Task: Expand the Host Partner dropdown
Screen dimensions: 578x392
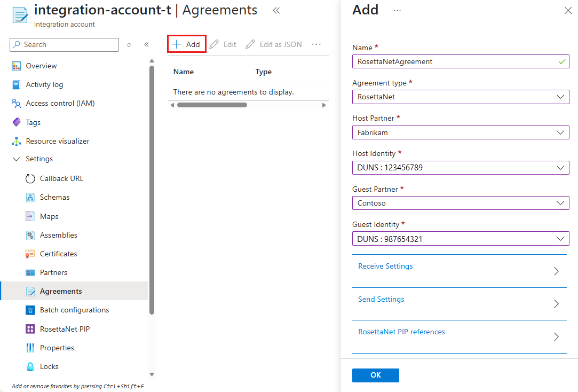Action: (x=460, y=132)
